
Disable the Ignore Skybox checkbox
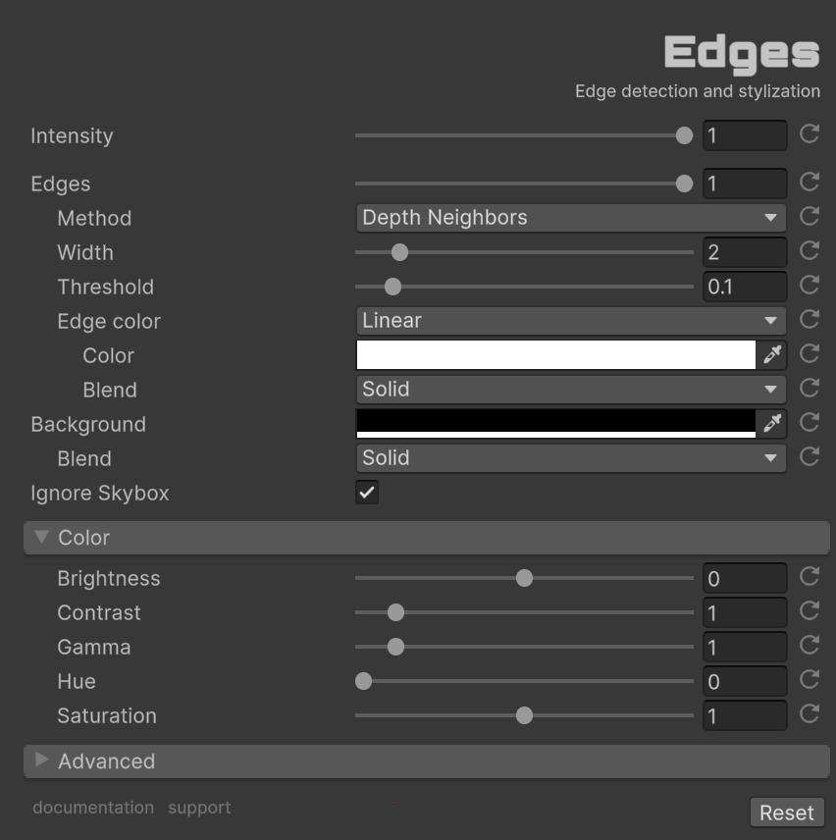tap(367, 493)
